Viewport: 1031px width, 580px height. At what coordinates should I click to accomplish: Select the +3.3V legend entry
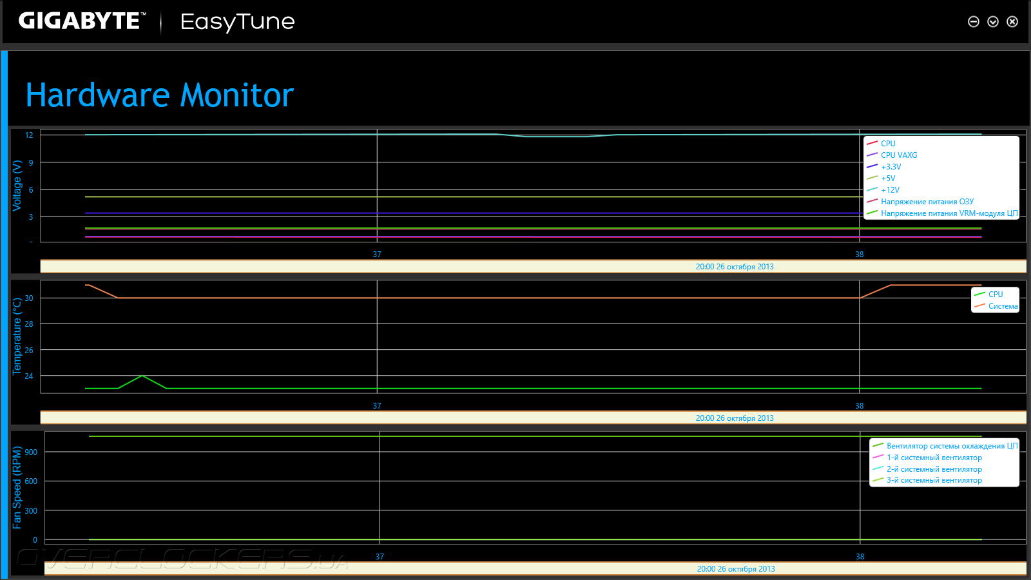coord(891,167)
